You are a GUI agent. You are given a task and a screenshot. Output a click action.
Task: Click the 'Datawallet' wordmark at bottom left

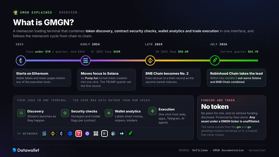28,150
